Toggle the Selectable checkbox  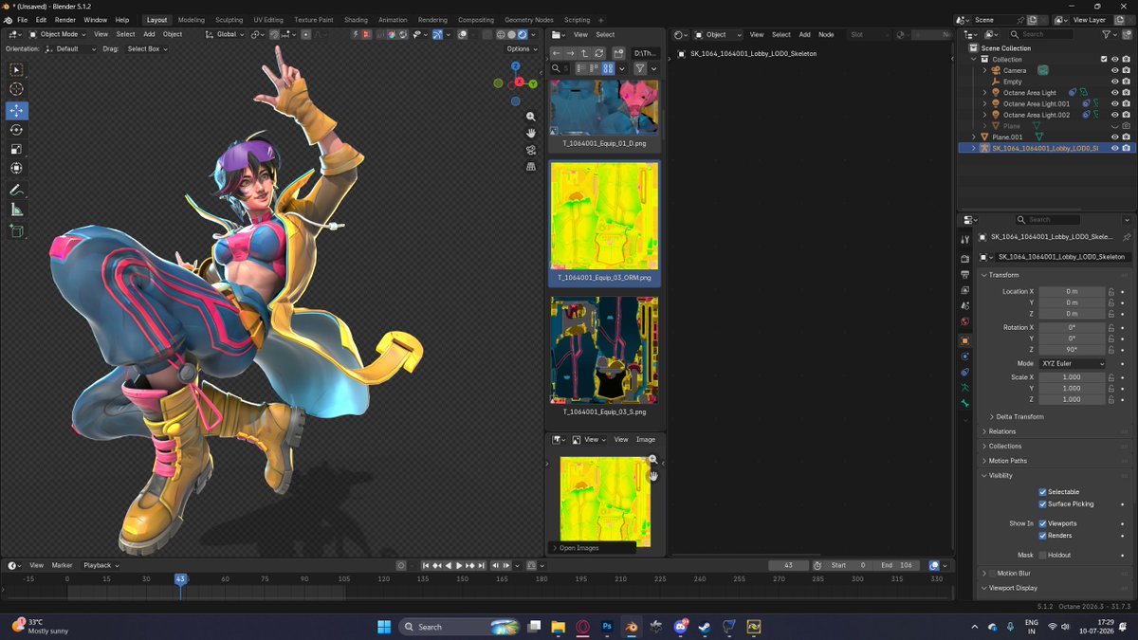pos(1042,492)
